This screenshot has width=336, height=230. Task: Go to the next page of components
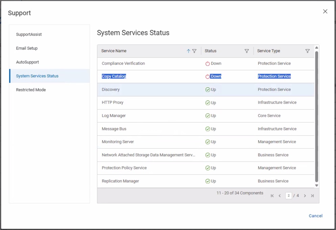305,195
